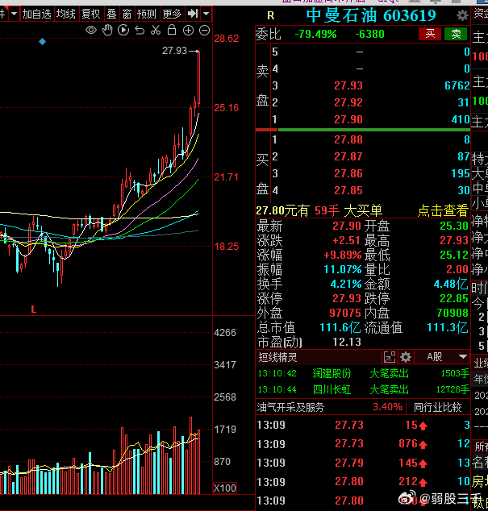This screenshot has width=488, height=511.
Task: Open the 短线精灵 settings gear
Action: point(406,357)
